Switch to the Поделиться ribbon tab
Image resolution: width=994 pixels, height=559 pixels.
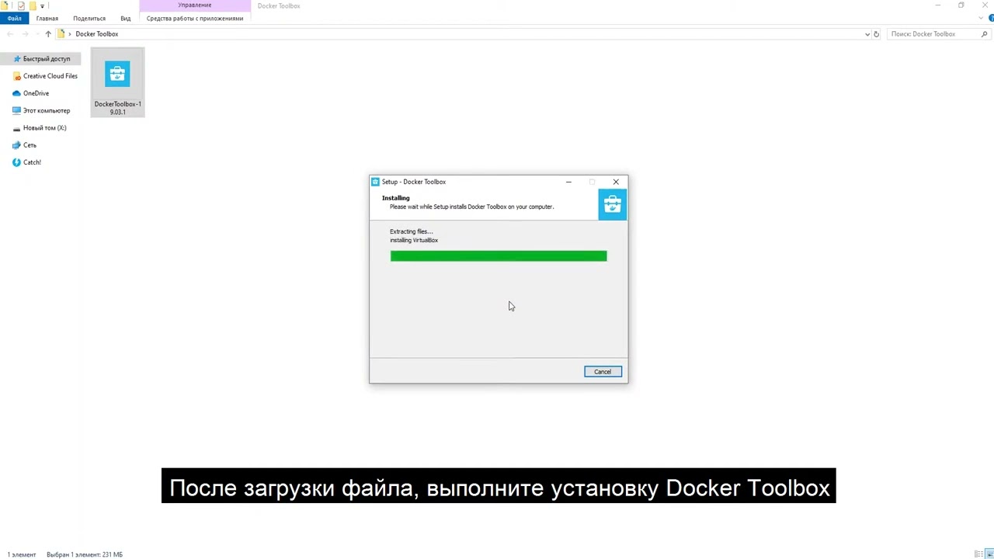(x=89, y=19)
